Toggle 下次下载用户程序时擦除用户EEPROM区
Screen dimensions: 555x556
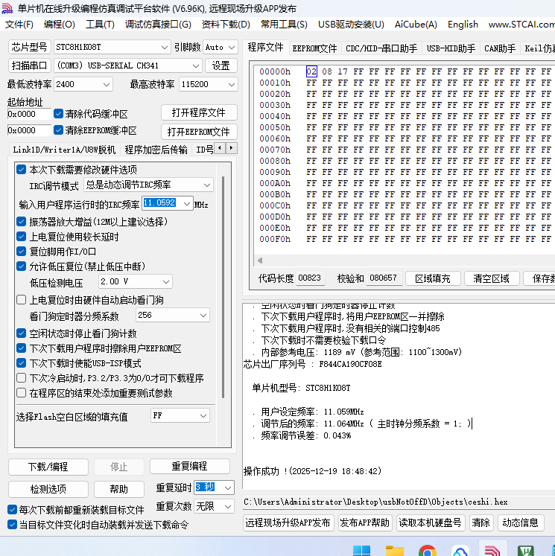tap(22, 348)
